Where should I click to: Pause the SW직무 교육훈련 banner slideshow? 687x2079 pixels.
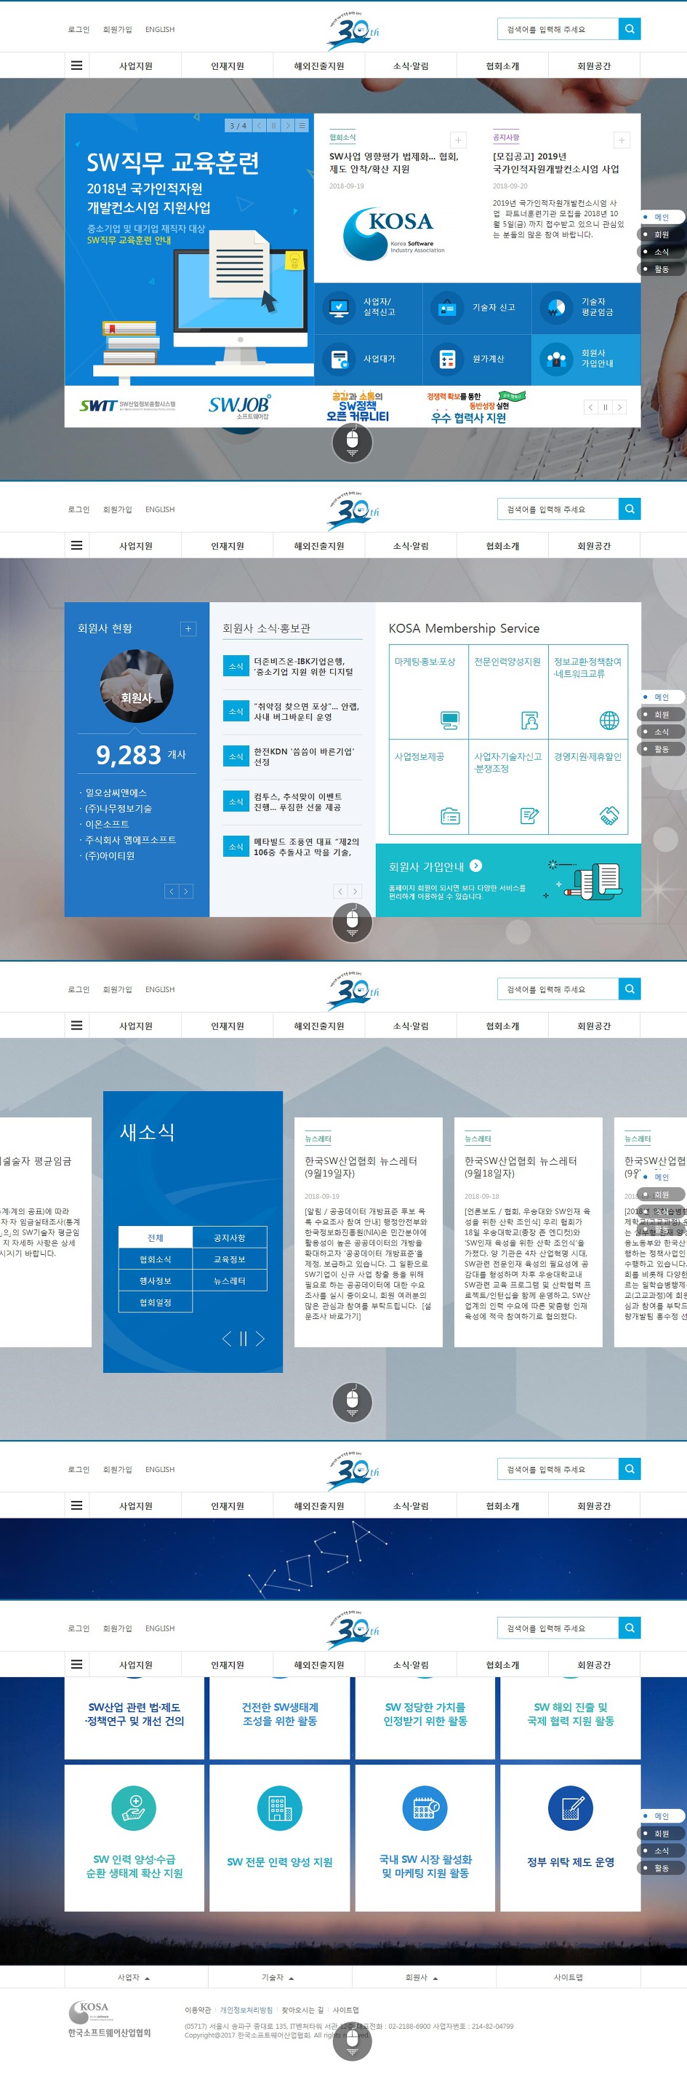[x=273, y=125]
